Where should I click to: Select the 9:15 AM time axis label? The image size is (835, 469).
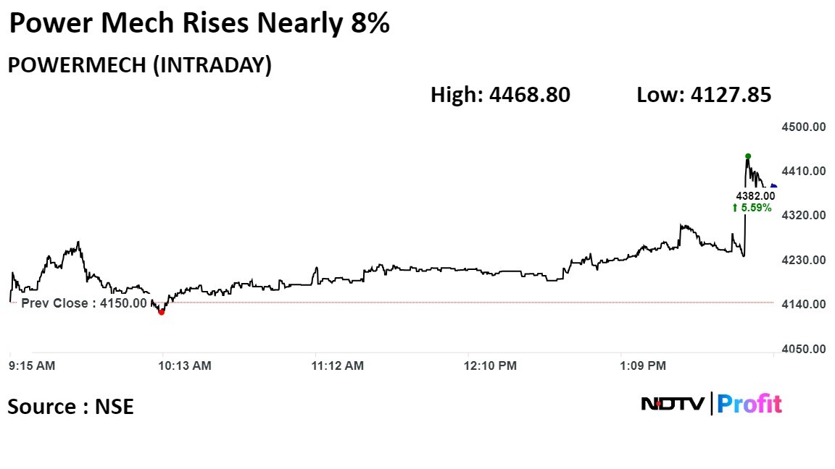tap(31, 366)
